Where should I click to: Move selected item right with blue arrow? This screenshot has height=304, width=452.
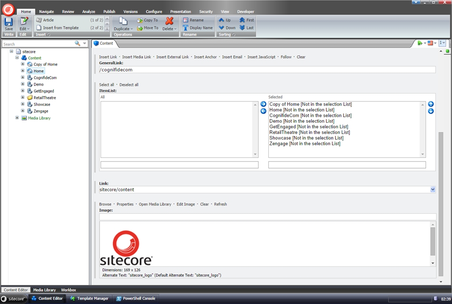coord(263,104)
